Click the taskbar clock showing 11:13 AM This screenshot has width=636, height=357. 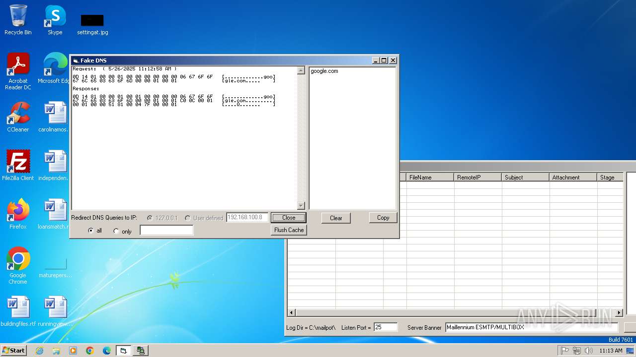point(611,351)
